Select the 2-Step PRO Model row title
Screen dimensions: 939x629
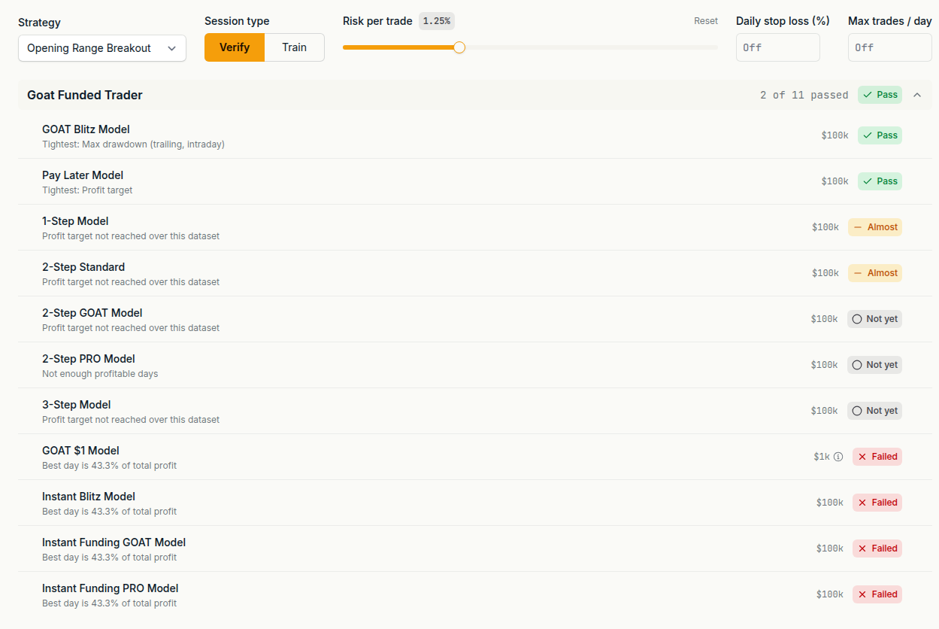click(89, 359)
